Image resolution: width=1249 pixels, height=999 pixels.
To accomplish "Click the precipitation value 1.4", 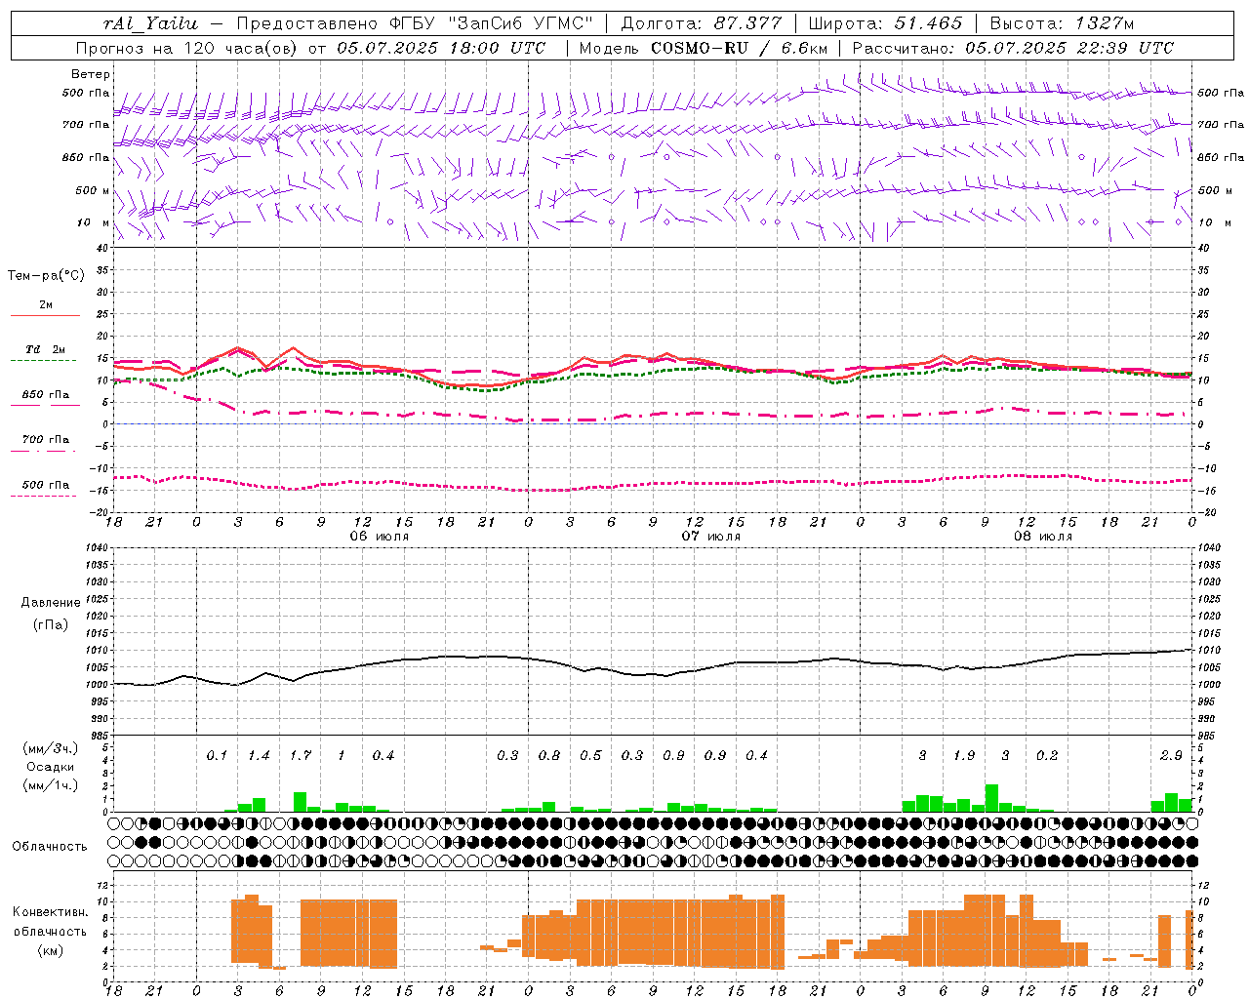I will point(259,756).
